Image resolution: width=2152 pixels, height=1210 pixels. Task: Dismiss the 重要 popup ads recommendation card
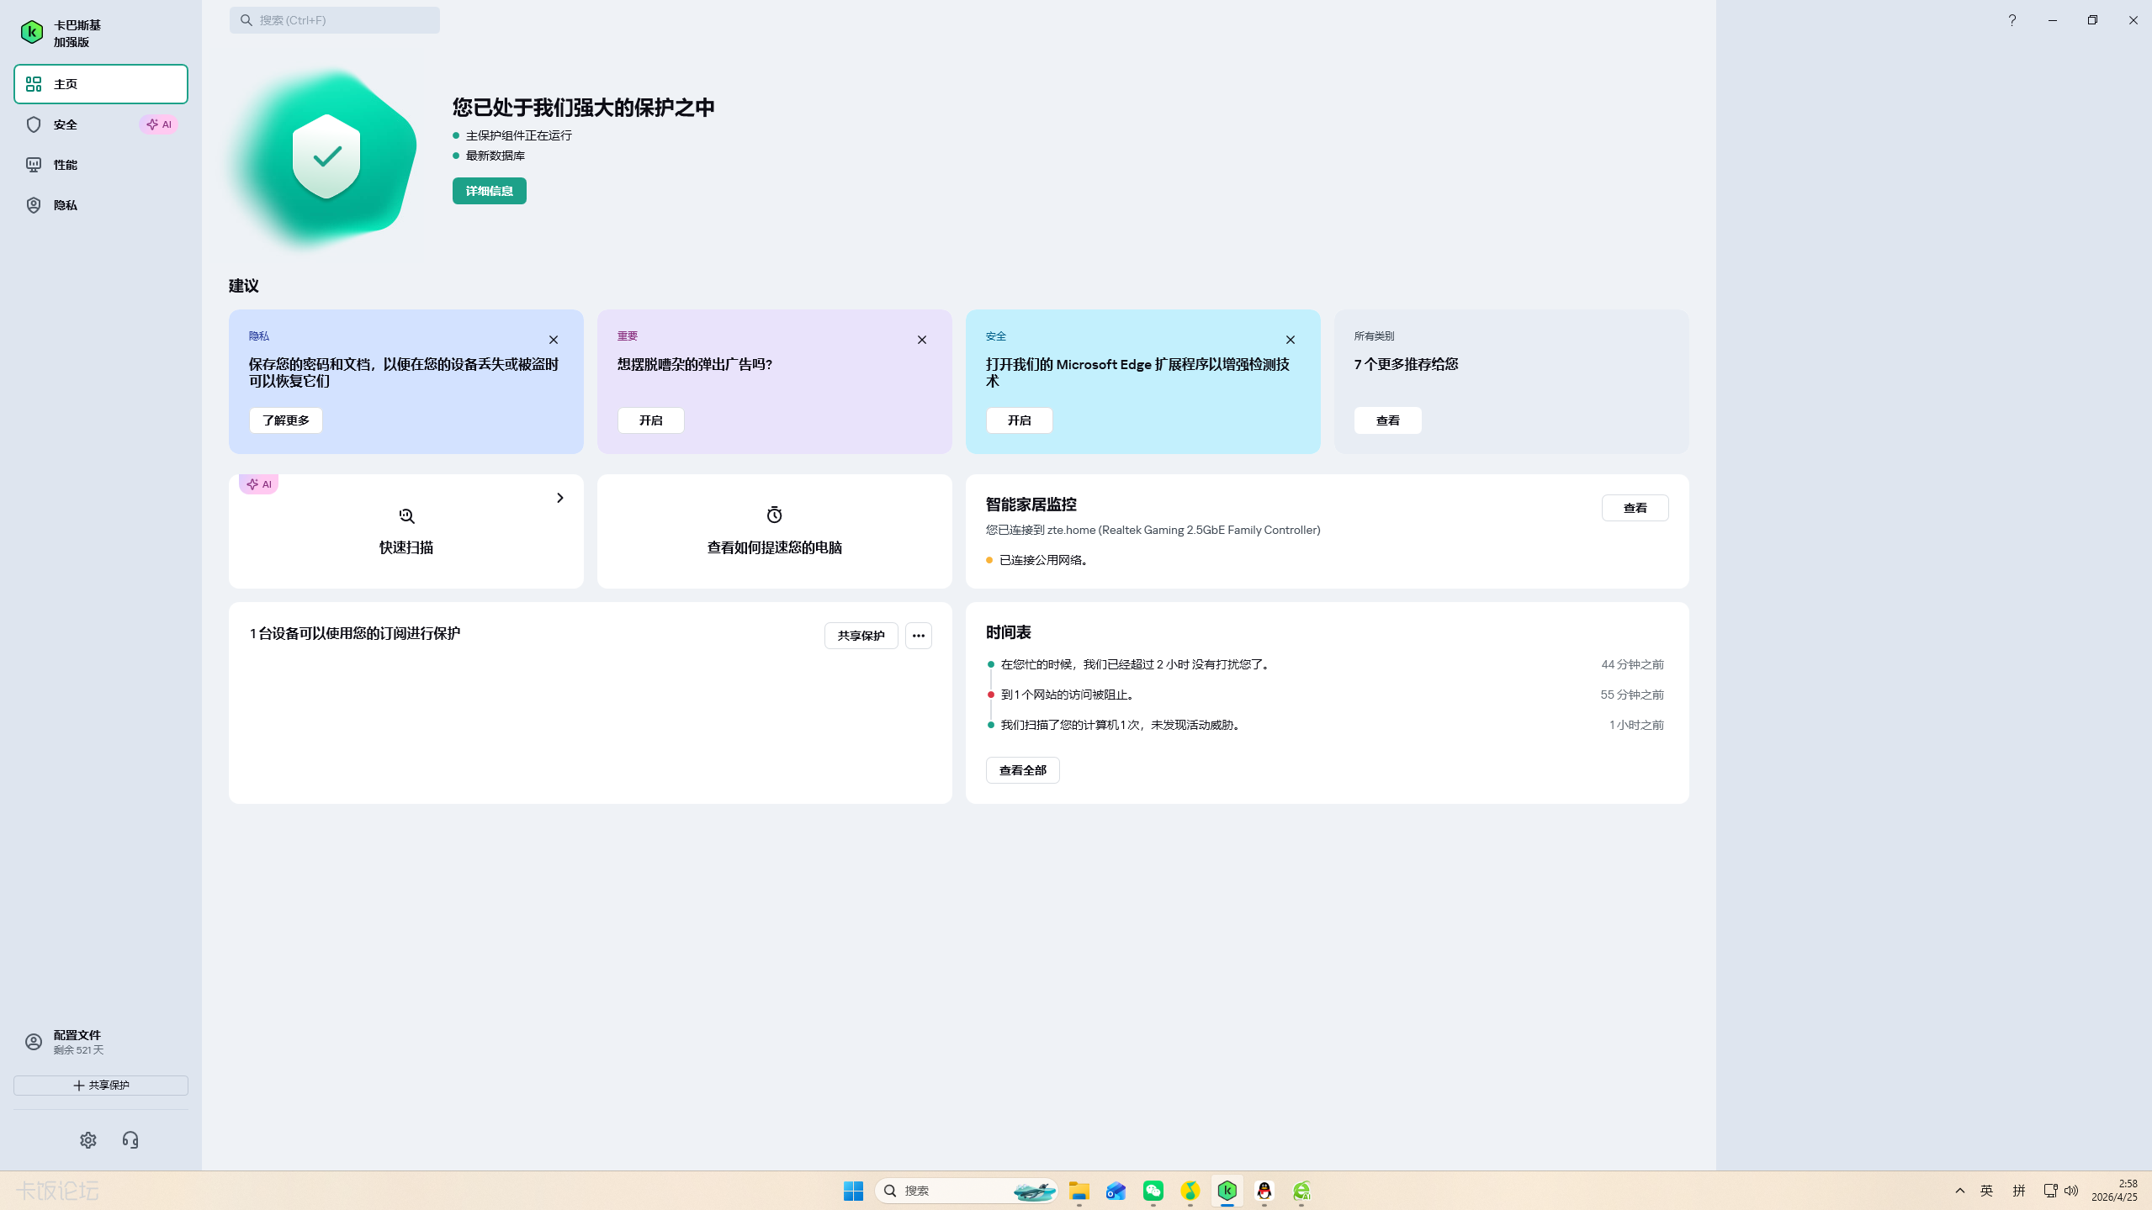[922, 340]
